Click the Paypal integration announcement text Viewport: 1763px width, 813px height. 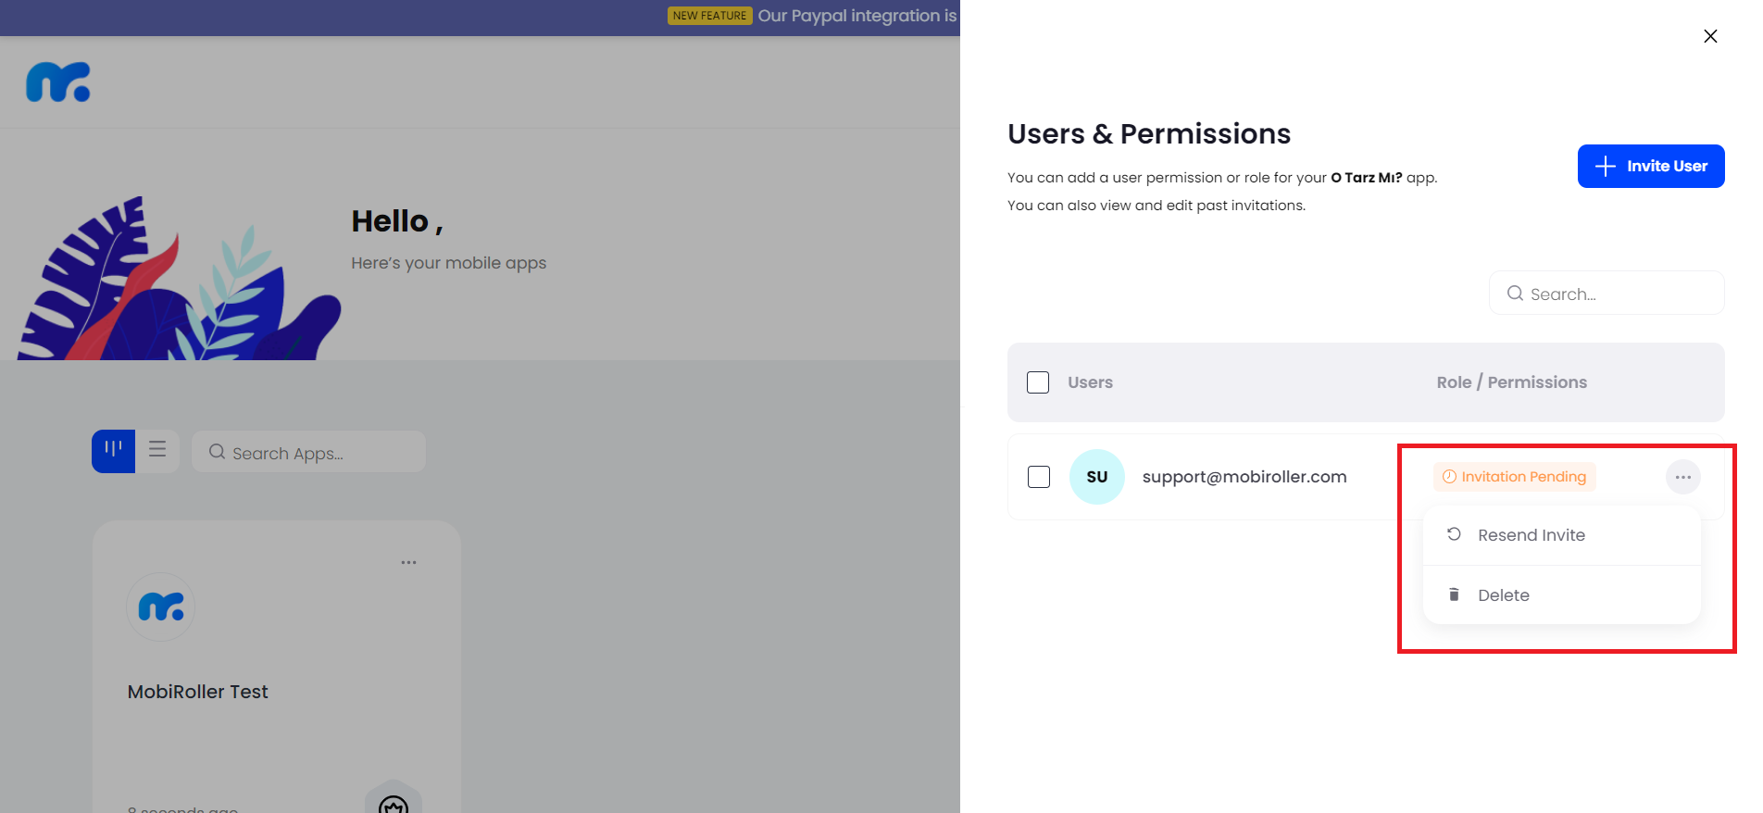coord(857,16)
